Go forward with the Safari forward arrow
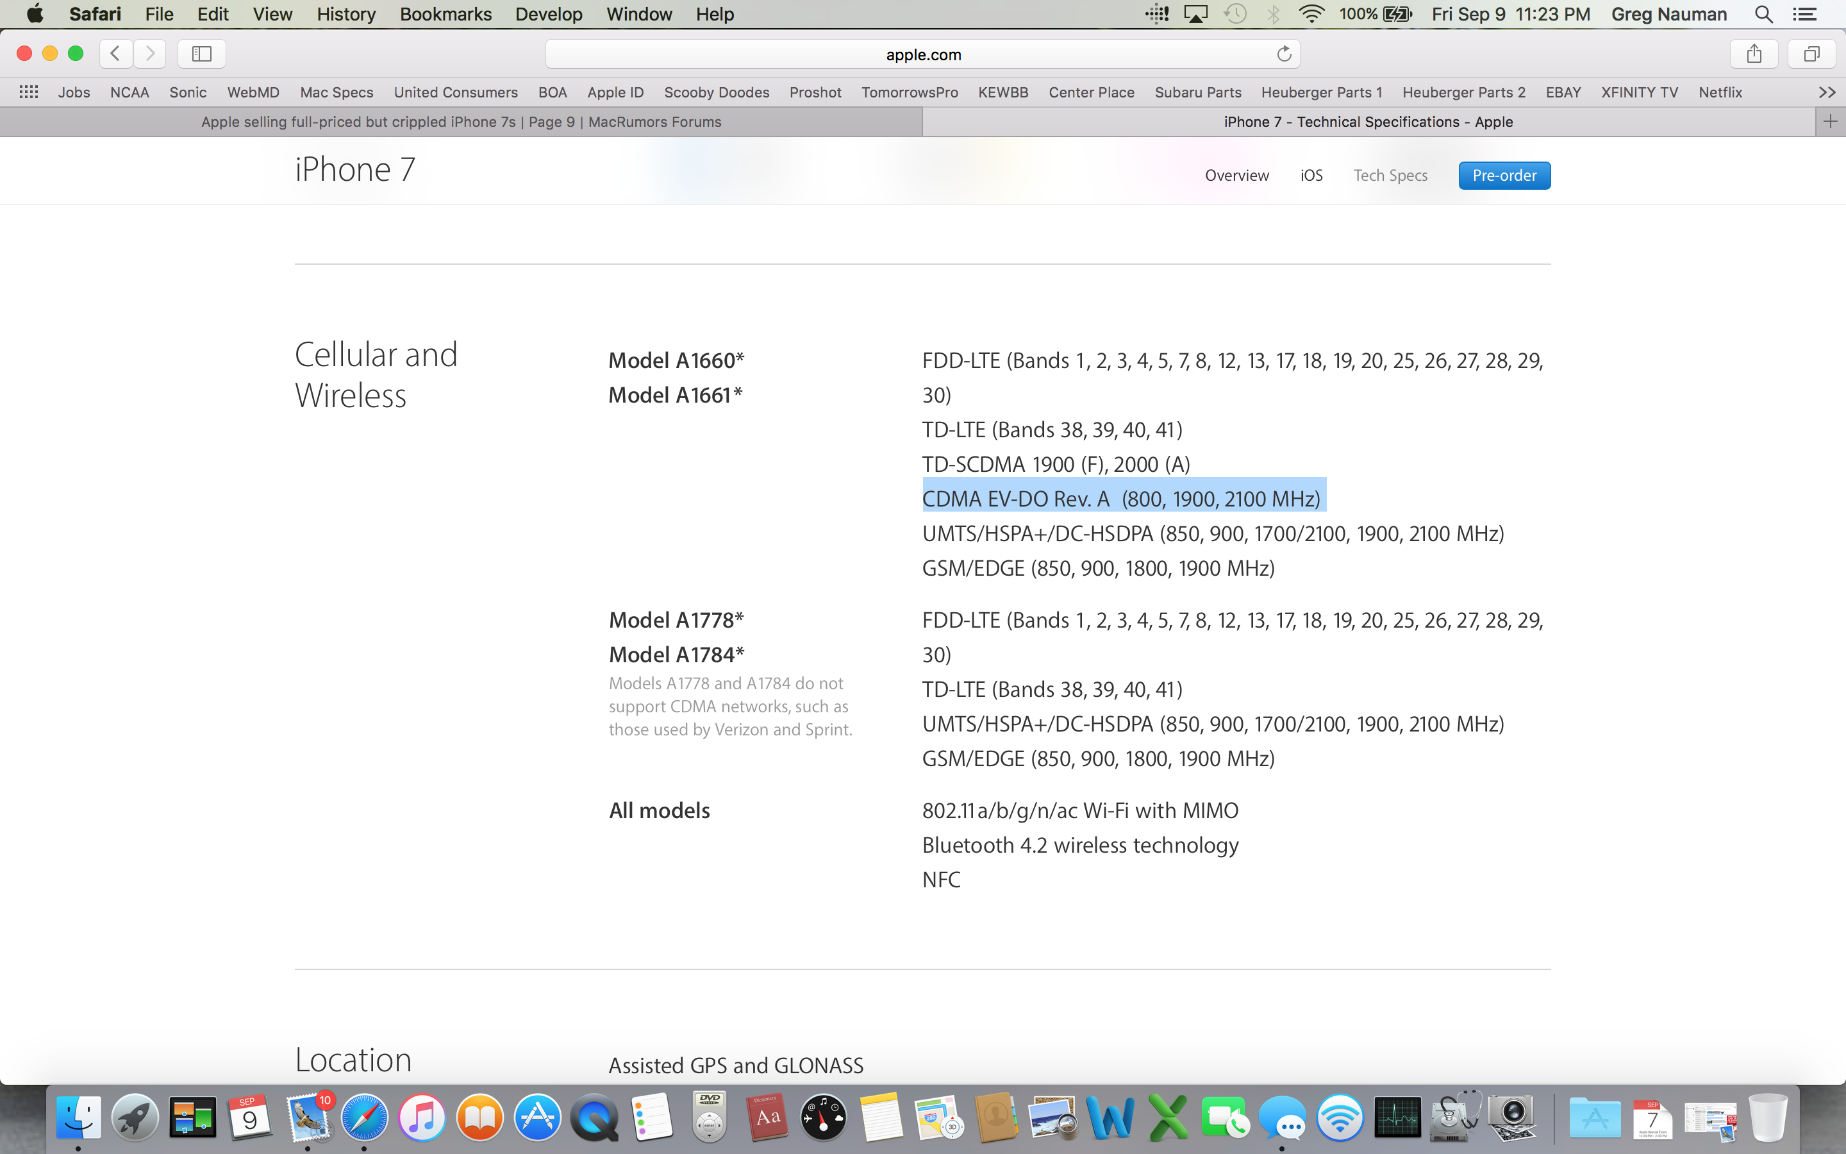This screenshot has height=1154, width=1846. [x=149, y=53]
